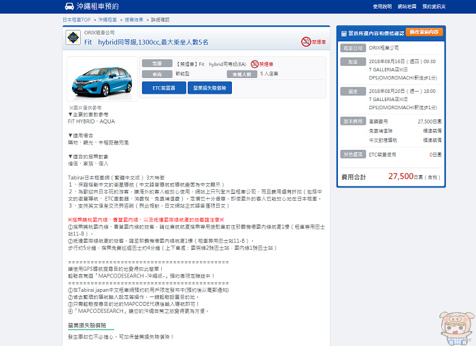Click the car logo icon in header
This screenshot has height=346, width=476.
point(69,6)
